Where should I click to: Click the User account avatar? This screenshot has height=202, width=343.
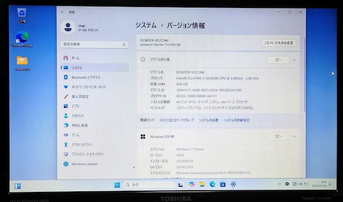68,27
